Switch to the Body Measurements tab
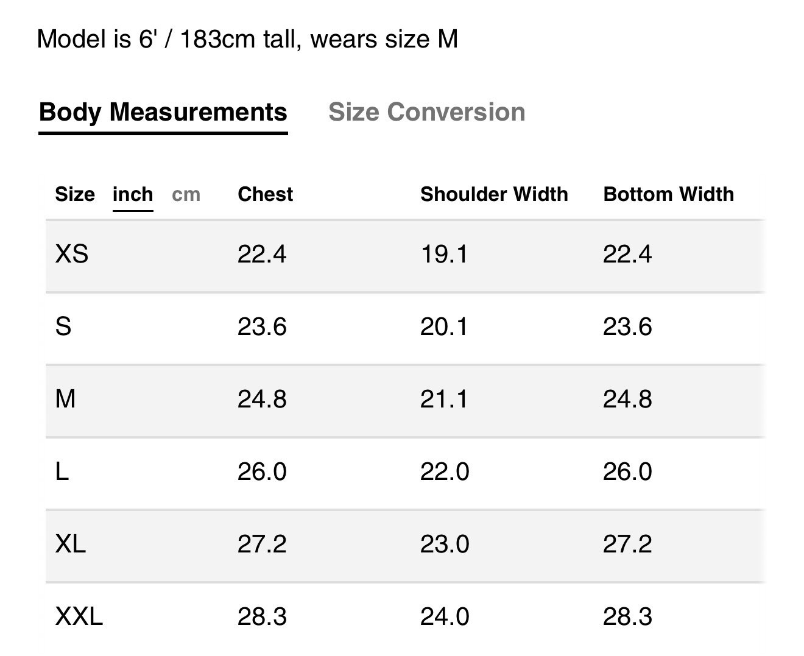 pos(163,113)
